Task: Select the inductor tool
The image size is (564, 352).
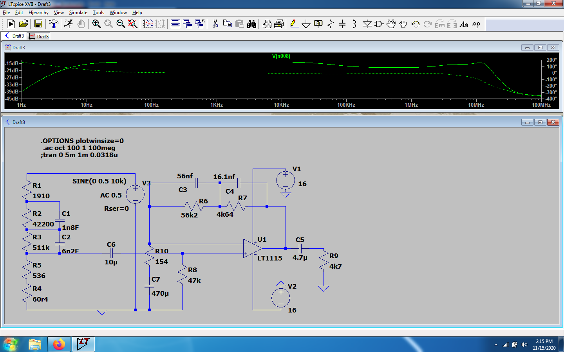Action: (x=354, y=24)
